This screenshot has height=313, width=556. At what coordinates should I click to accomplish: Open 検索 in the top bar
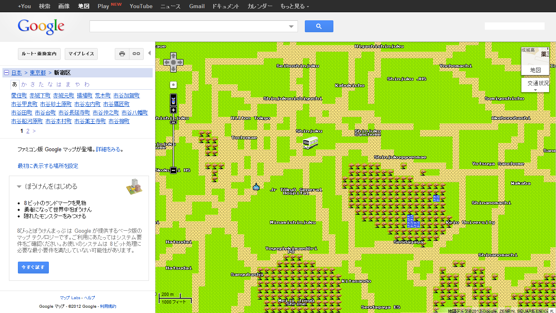(x=45, y=6)
